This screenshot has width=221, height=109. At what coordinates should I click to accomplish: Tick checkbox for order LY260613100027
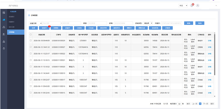coord(31,47)
